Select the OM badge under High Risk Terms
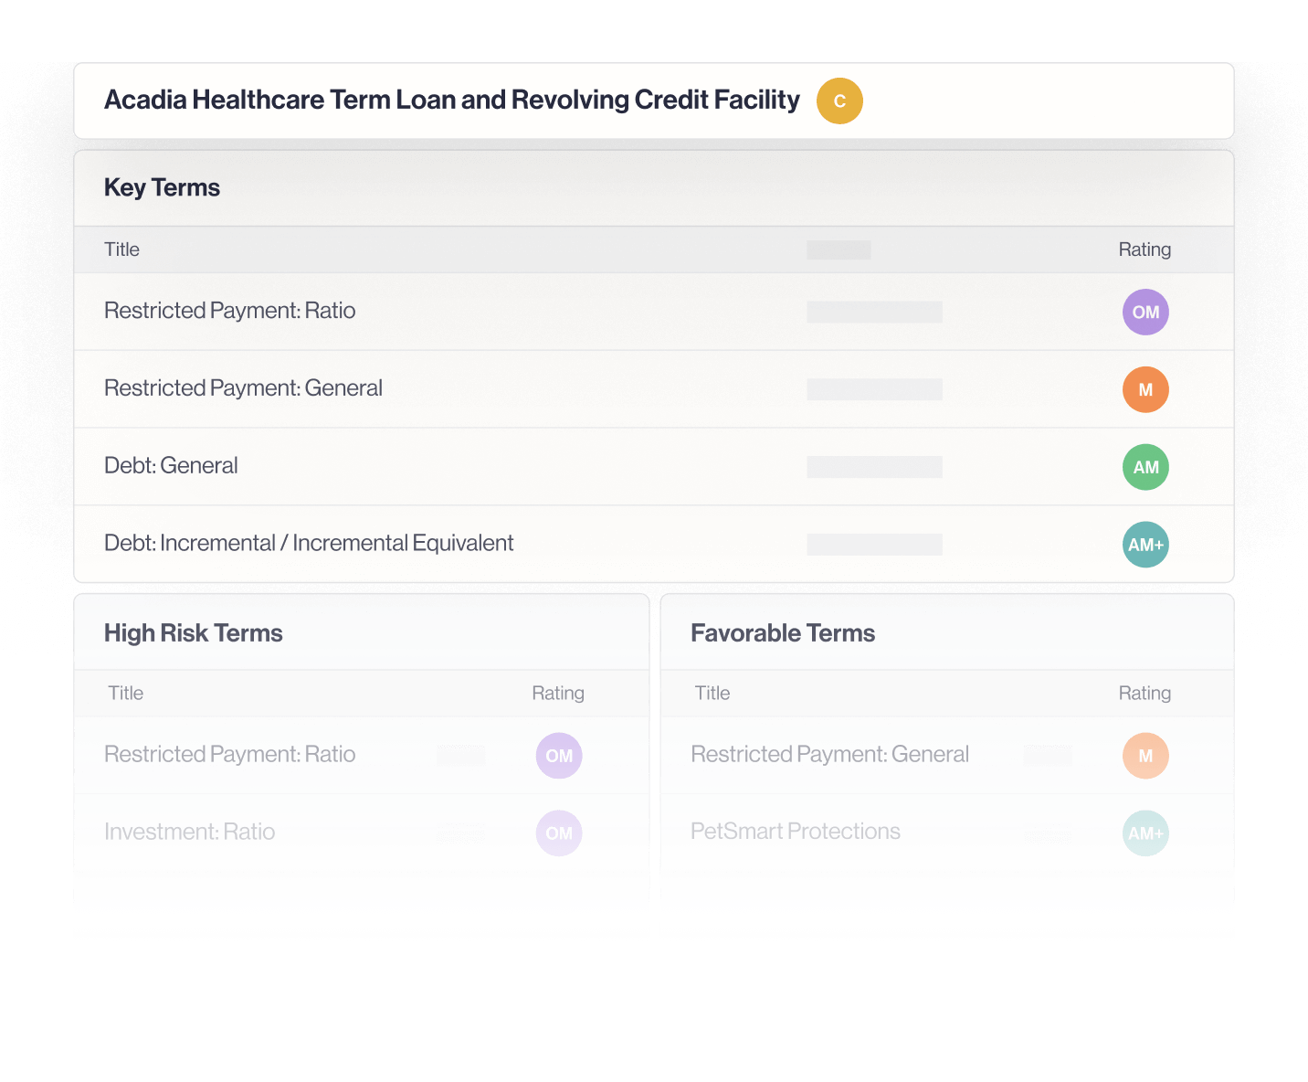The image size is (1308, 1082). (x=558, y=756)
